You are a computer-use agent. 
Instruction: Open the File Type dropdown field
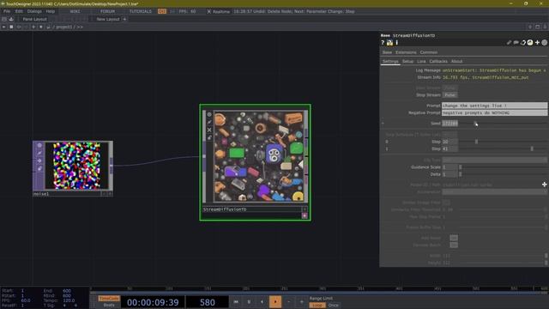[494, 161]
